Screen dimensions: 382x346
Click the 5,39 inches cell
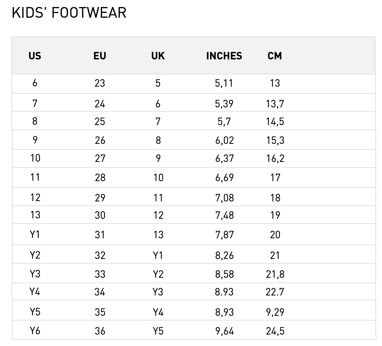[224, 104]
